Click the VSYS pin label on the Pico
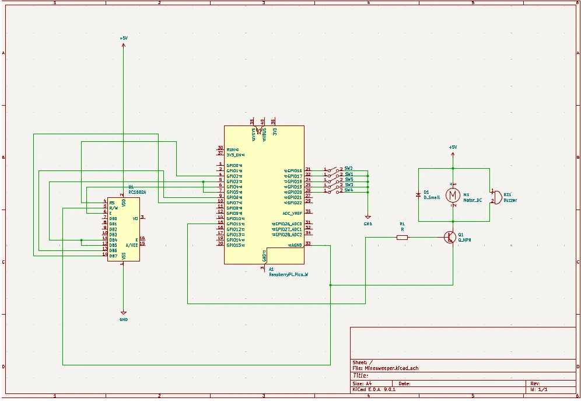The height and width of the screenshot is (401, 581). [x=253, y=134]
